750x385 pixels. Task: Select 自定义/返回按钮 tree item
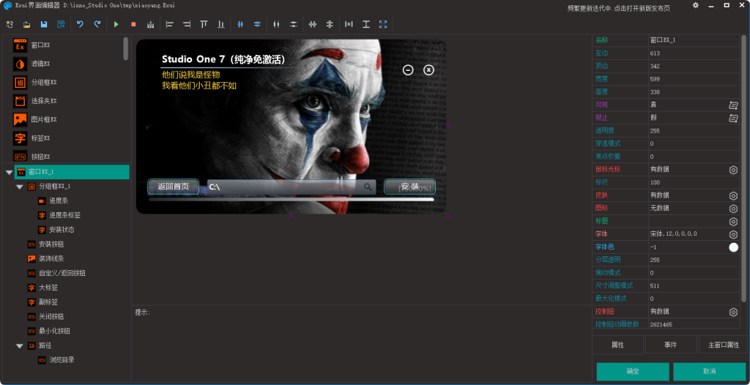(x=56, y=273)
